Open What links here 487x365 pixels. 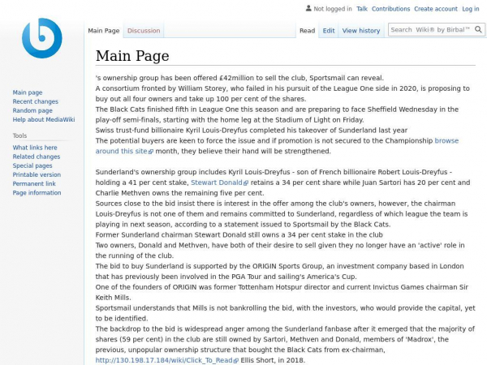(x=35, y=148)
